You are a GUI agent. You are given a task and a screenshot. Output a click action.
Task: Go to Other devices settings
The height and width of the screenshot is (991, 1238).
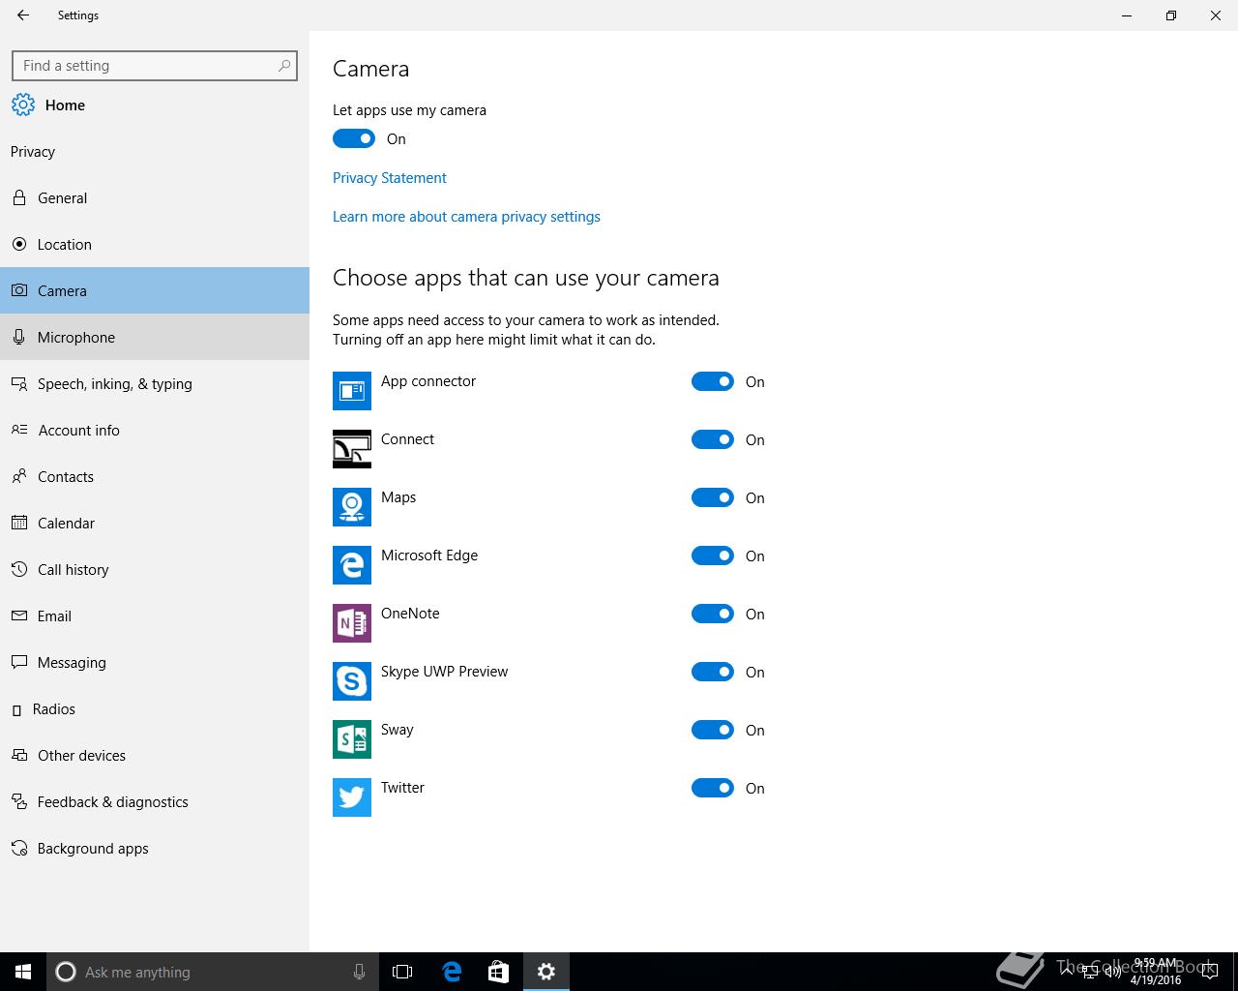coord(155,755)
